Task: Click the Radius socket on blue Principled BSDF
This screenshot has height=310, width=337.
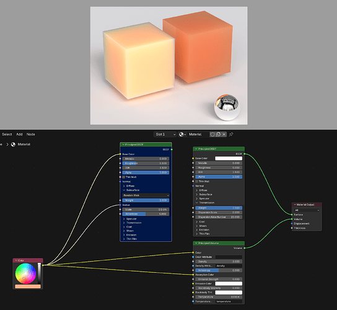Action: pos(120,205)
